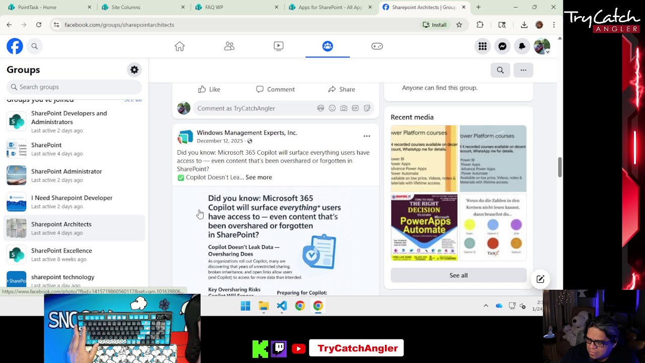
Task: Click the page vertical scrollbar thumb
Action: [x=559, y=167]
